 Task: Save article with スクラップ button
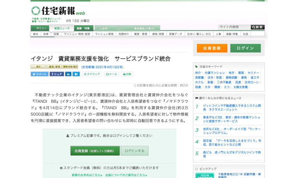coord(91,74)
